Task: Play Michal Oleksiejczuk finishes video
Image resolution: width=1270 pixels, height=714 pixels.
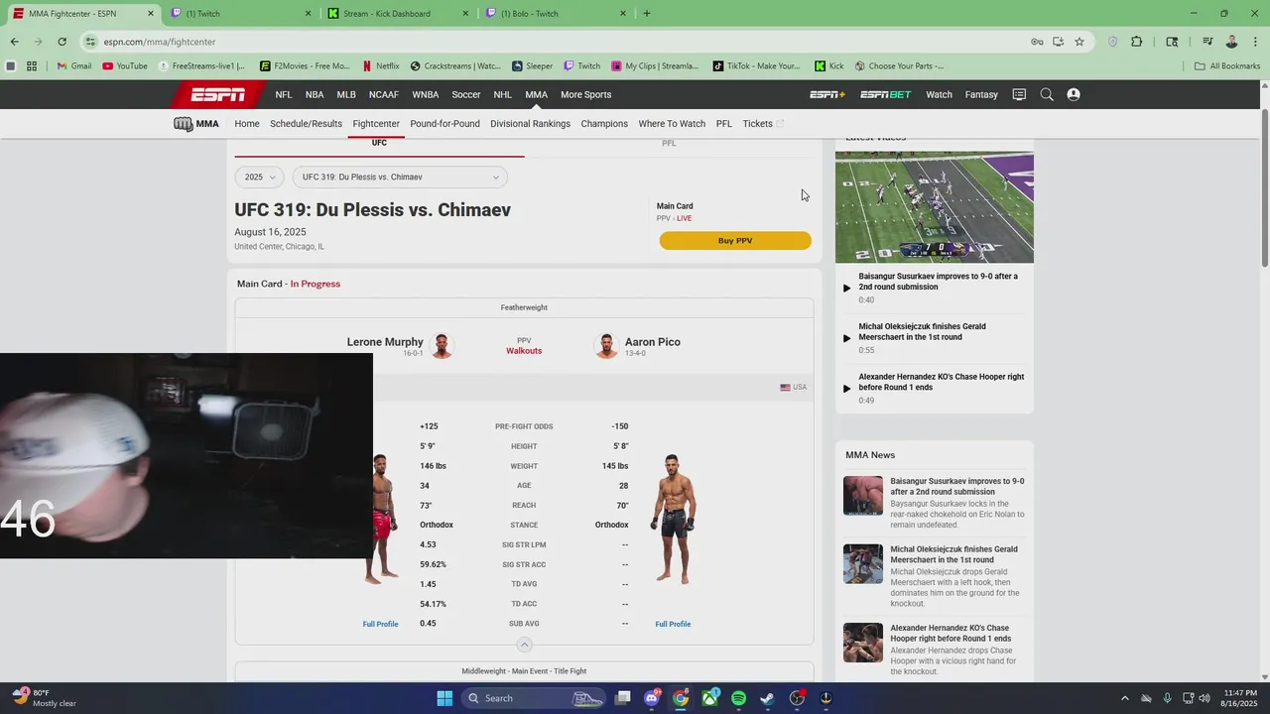Action: 846,338
